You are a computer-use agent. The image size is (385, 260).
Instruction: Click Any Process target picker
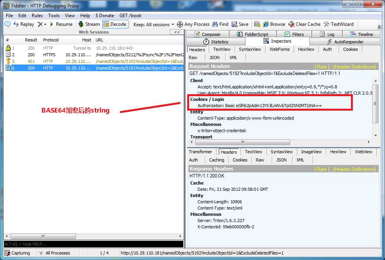[x=193, y=24]
